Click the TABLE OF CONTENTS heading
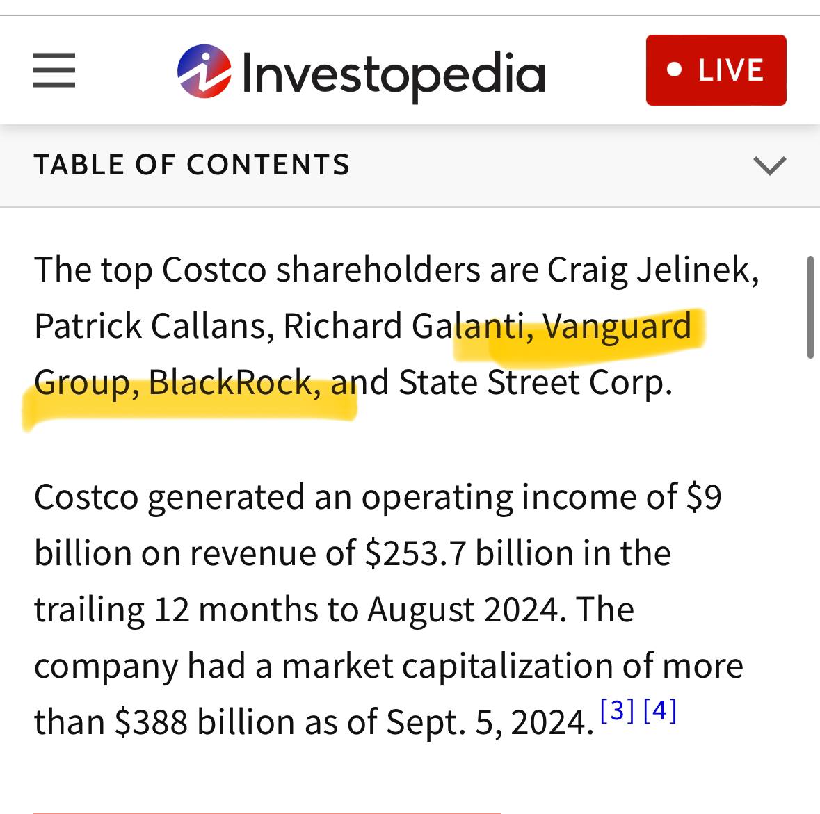 point(192,165)
